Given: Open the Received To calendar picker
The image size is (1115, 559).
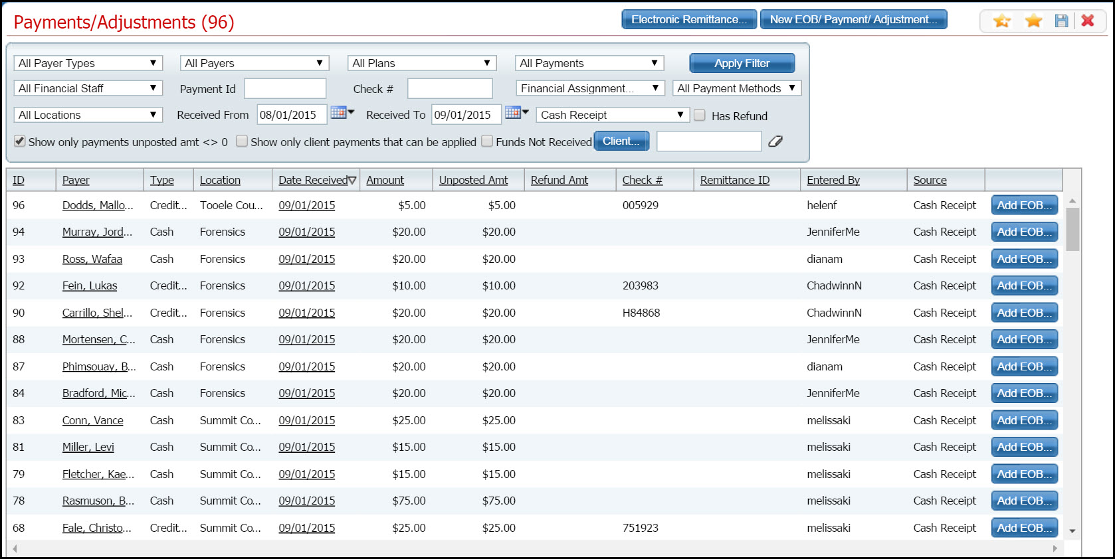Looking at the screenshot, I should point(516,114).
